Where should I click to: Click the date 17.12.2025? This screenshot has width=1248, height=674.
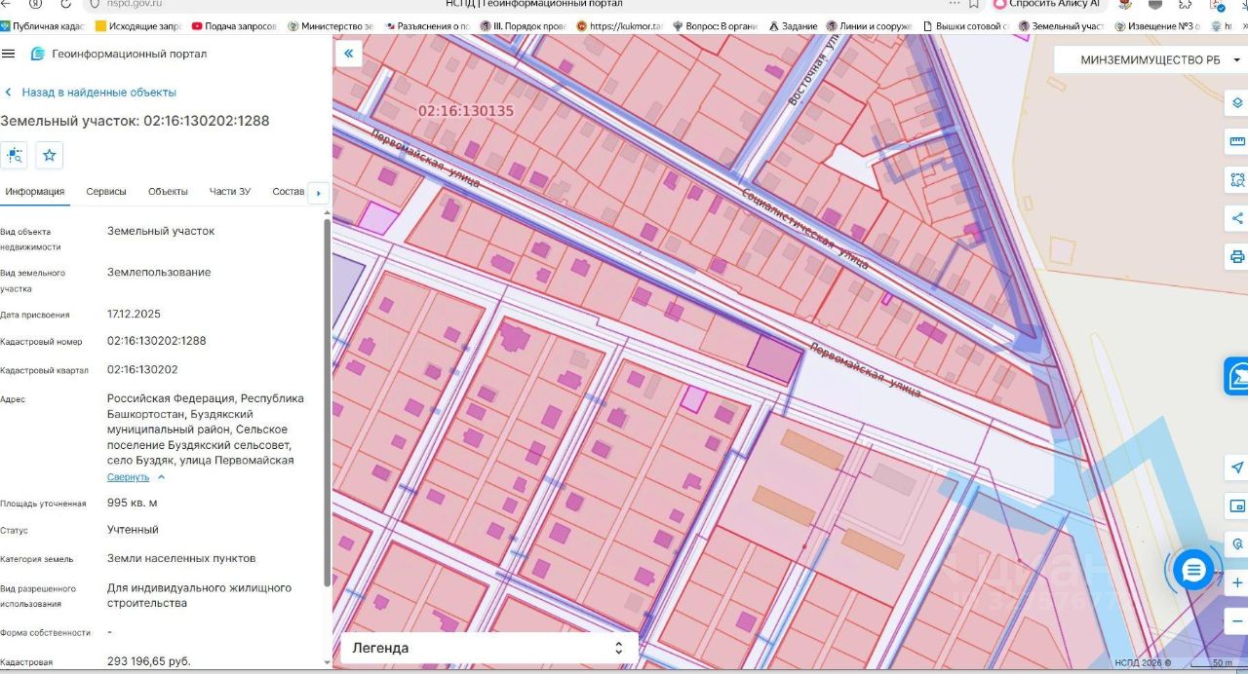134,314
